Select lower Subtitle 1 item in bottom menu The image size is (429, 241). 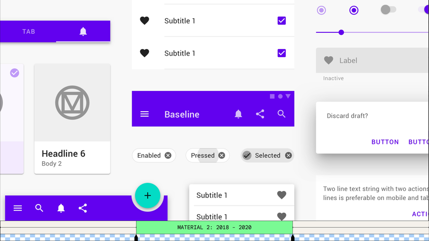(242, 214)
